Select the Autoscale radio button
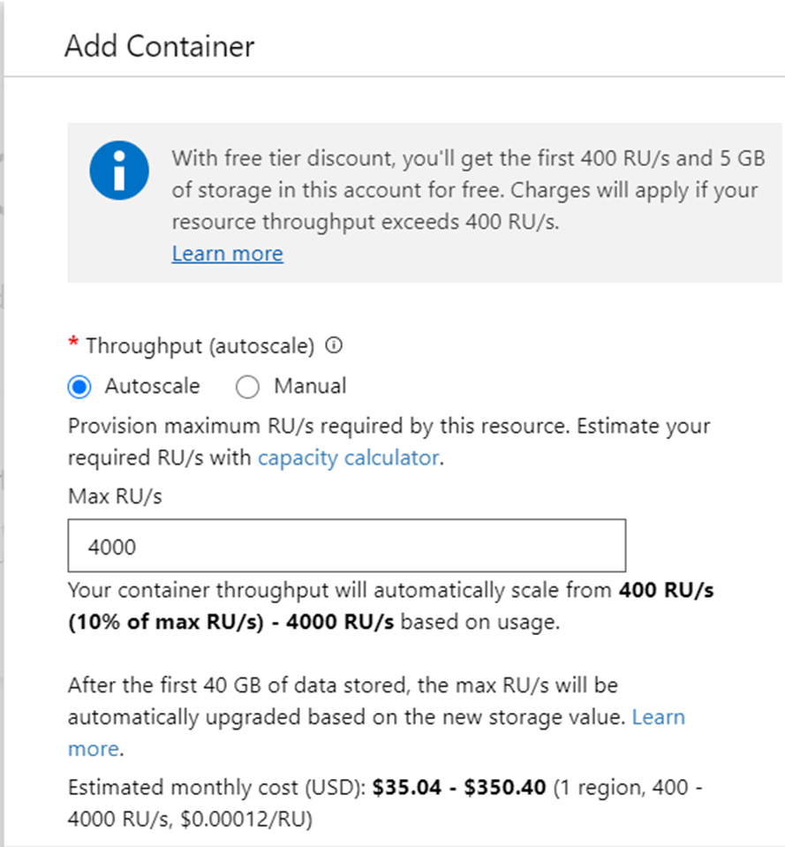Image resolution: width=785 pixels, height=847 pixels. click(80, 387)
